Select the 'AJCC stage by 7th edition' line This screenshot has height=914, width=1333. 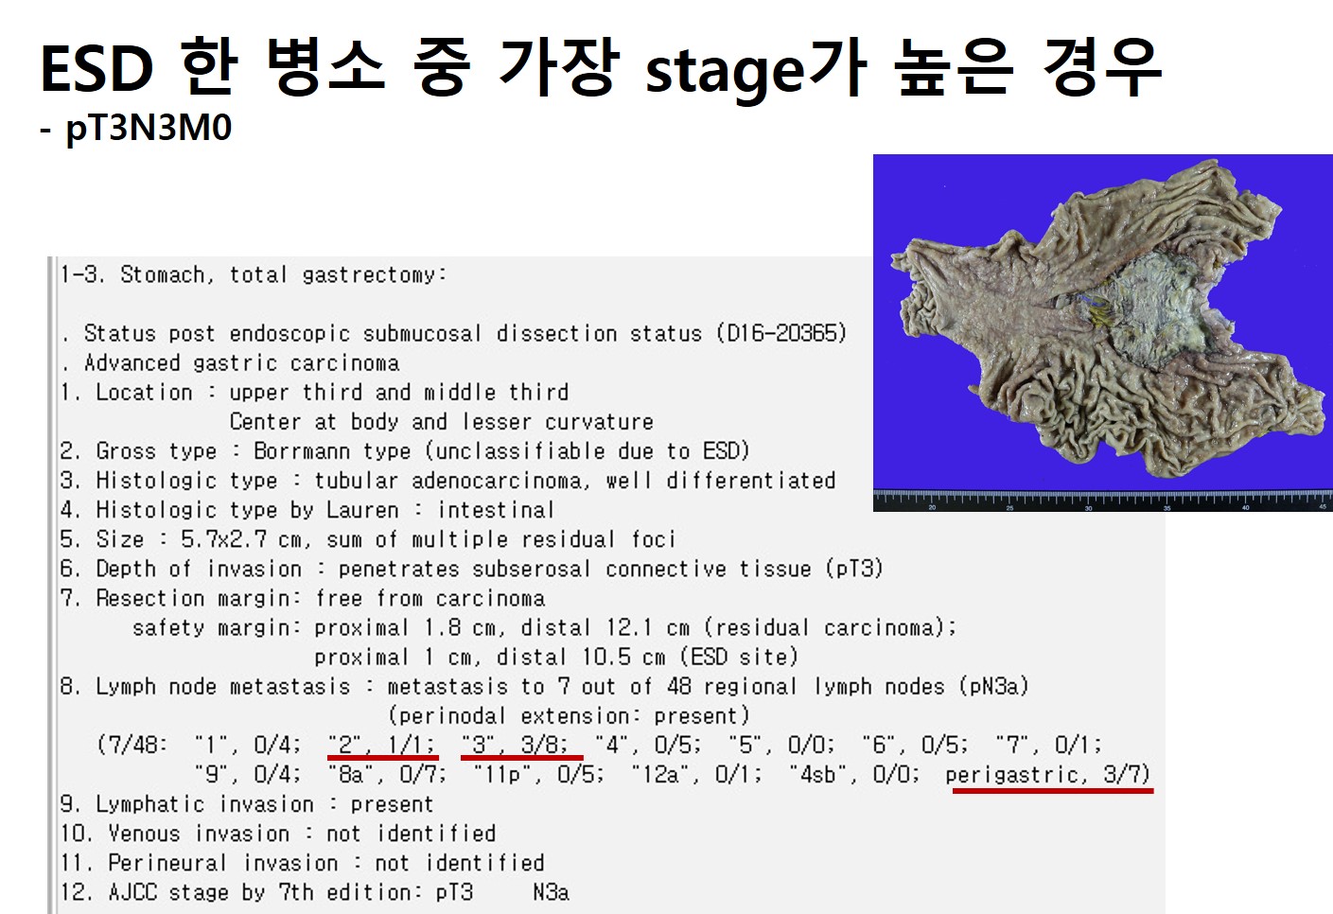pos(314,892)
